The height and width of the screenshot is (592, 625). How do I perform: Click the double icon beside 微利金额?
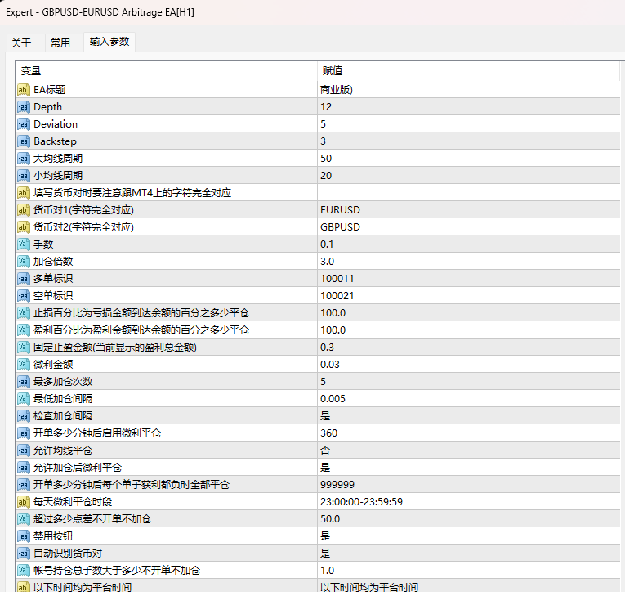coord(24,364)
